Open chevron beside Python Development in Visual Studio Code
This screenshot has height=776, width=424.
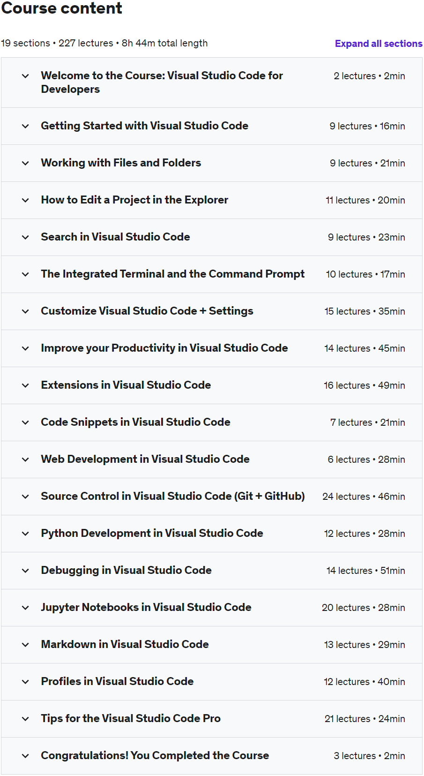click(25, 534)
